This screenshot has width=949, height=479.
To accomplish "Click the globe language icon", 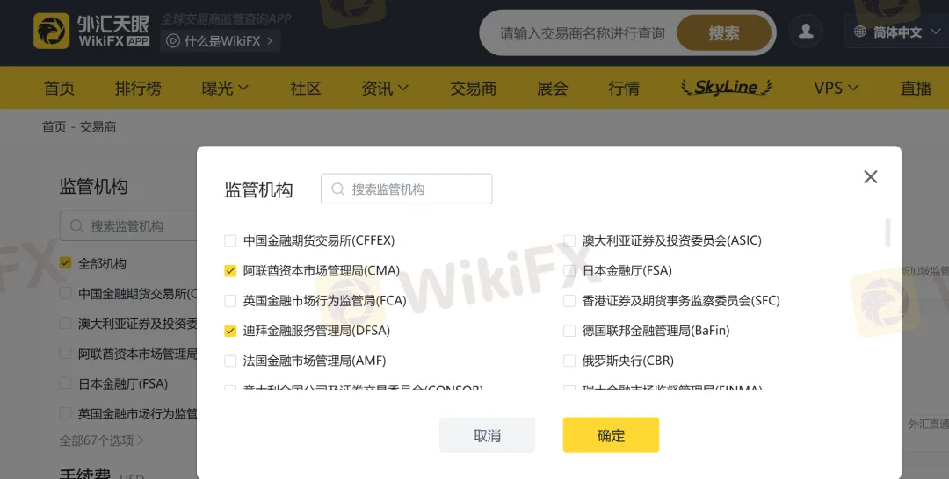I will coord(860,32).
